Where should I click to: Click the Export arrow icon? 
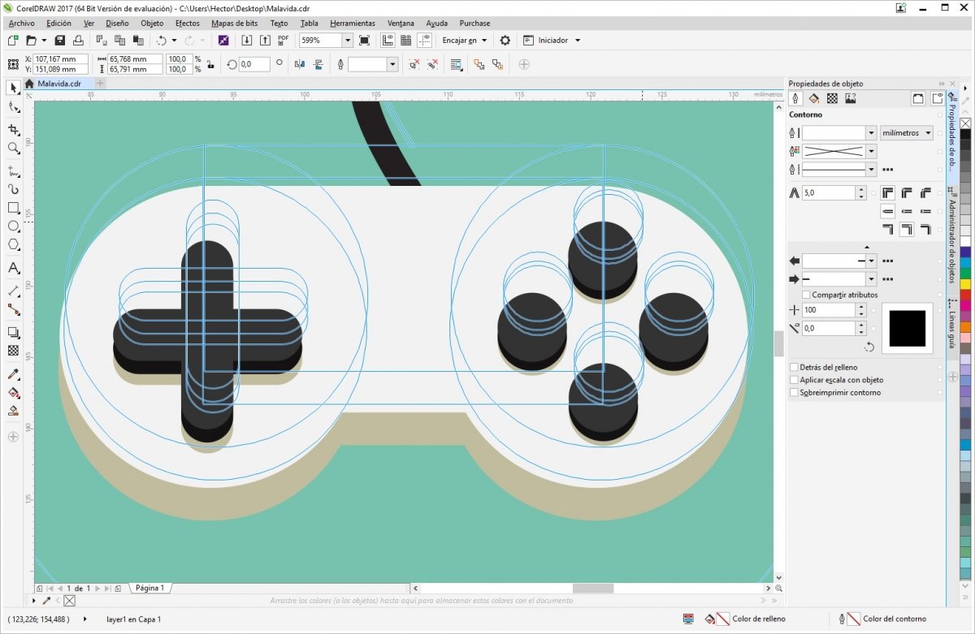pyautogui.click(x=264, y=40)
